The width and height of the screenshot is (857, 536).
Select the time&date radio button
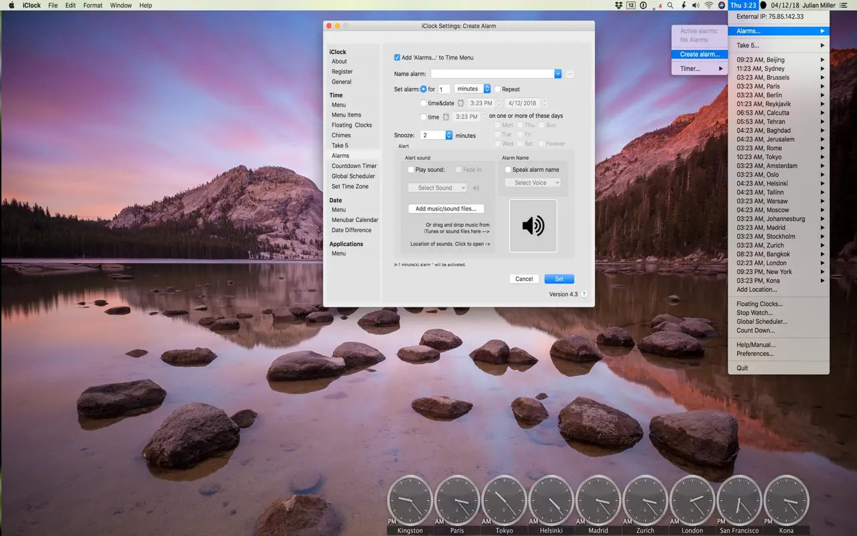424,103
